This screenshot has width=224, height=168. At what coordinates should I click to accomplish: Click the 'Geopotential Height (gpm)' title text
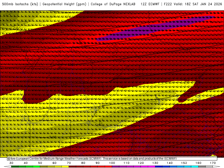64,4
